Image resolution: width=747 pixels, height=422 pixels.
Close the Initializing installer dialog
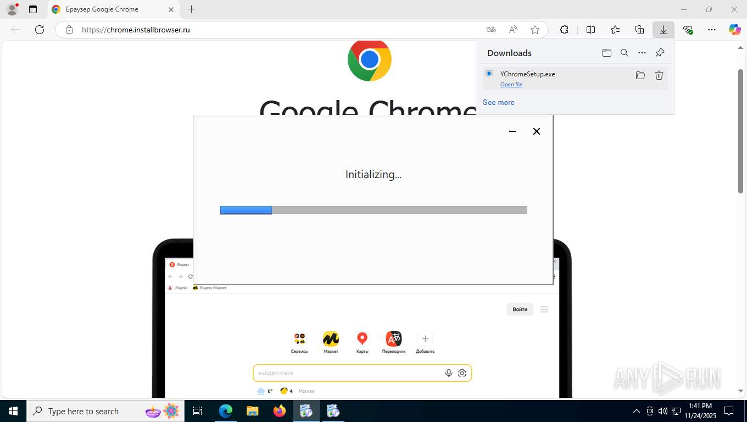point(537,131)
